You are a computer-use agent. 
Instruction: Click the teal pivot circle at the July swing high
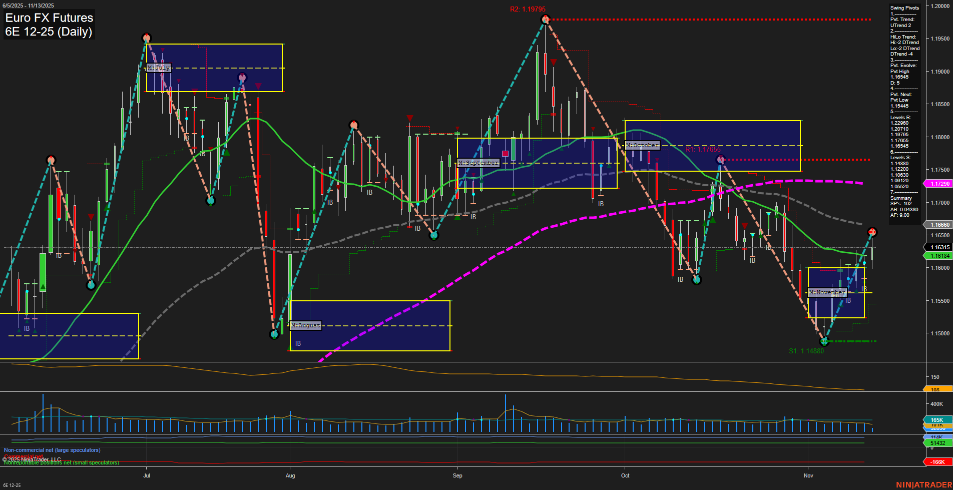pyautogui.click(x=147, y=37)
